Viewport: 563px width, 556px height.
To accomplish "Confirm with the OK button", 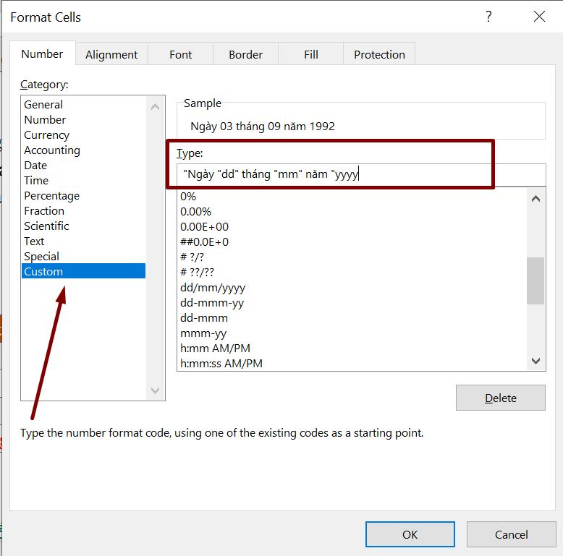I will point(410,534).
